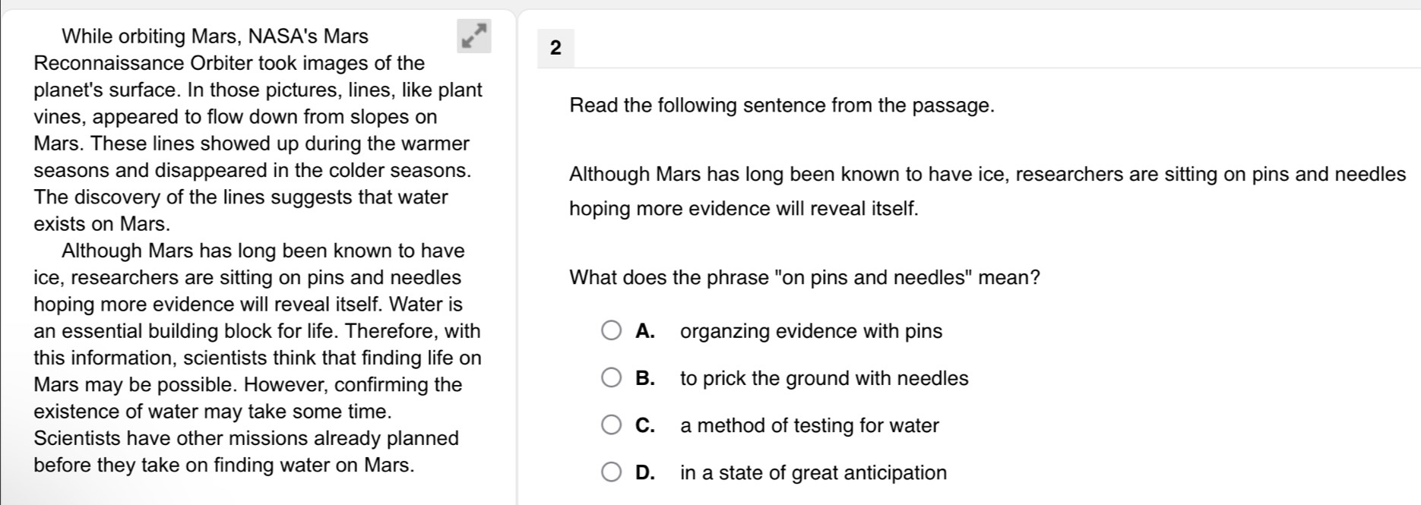Mark the radio button for option D
Image resolution: width=1421 pixels, height=505 pixels.
611,472
